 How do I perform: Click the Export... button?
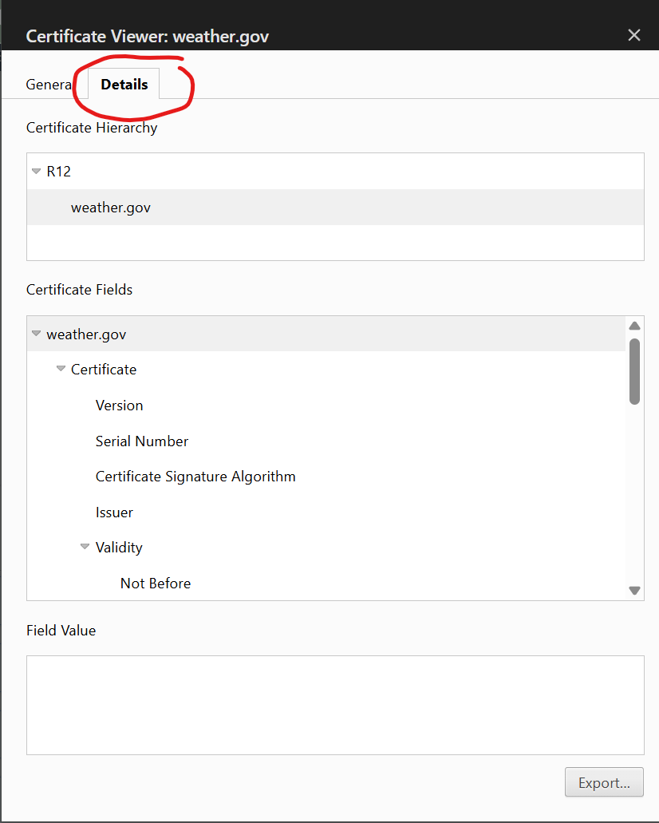coord(604,782)
